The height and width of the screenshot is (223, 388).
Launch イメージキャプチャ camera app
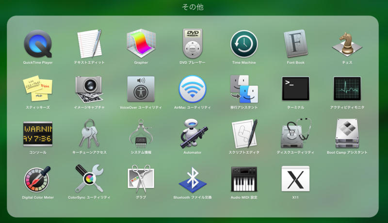89,89
